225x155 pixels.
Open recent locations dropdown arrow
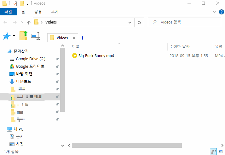pos(22,22)
